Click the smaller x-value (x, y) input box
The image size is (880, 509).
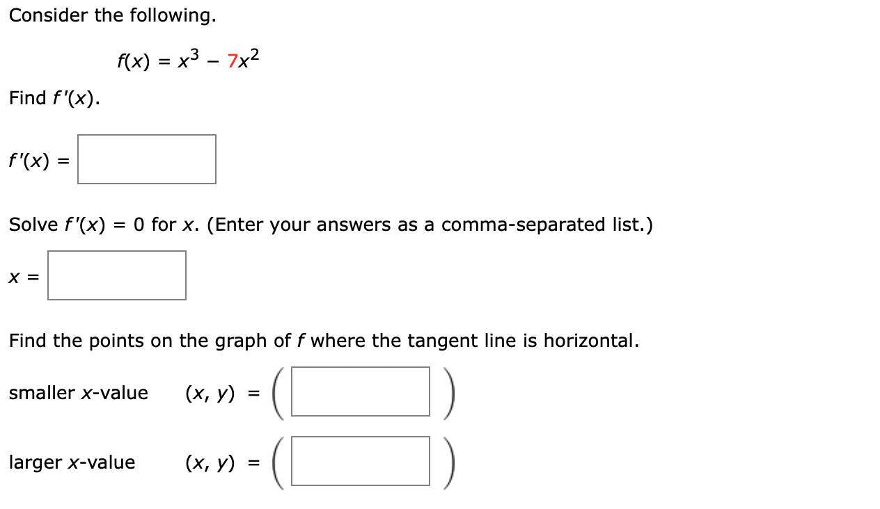[x=361, y=391]
